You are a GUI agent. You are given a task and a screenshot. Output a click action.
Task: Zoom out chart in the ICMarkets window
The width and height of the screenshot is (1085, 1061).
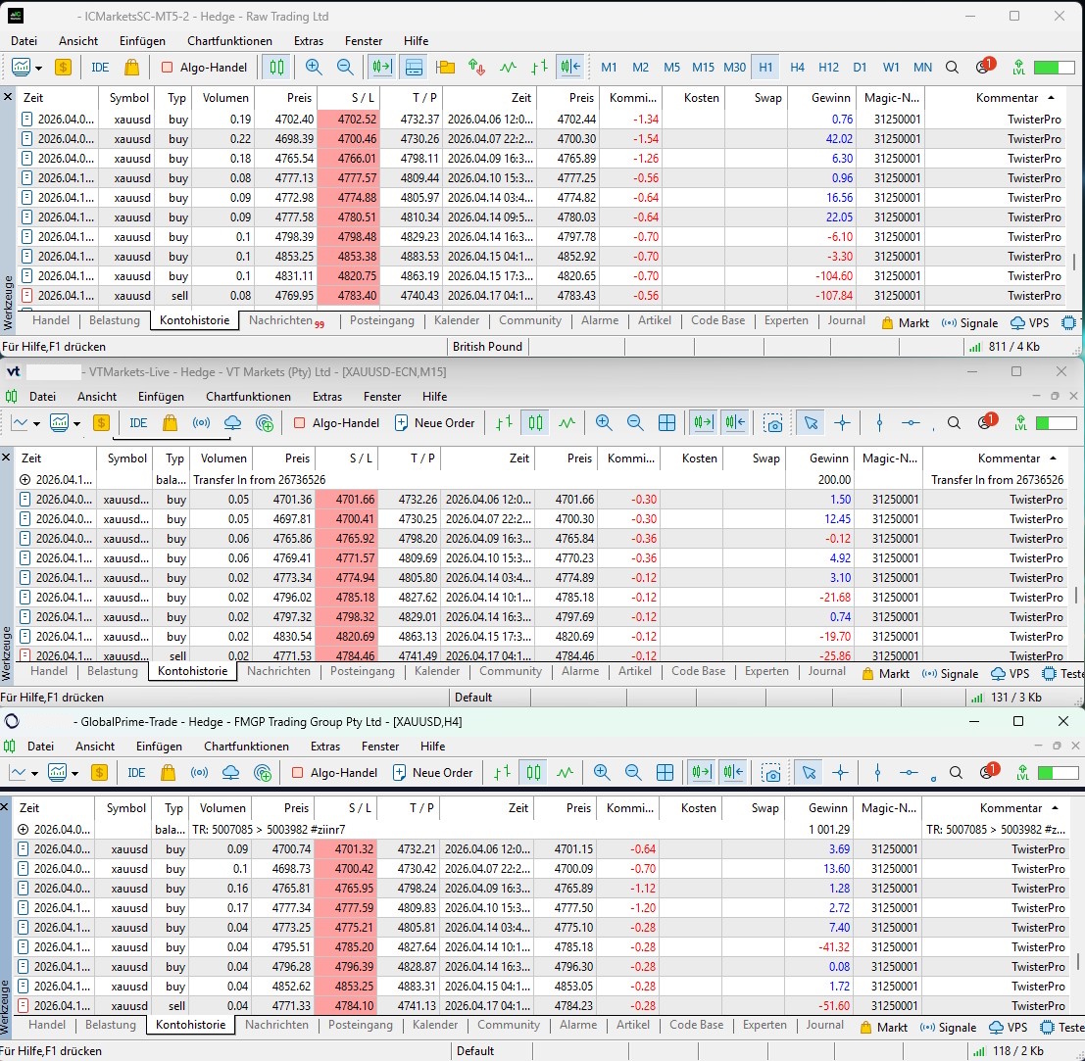tap(345, 67)
